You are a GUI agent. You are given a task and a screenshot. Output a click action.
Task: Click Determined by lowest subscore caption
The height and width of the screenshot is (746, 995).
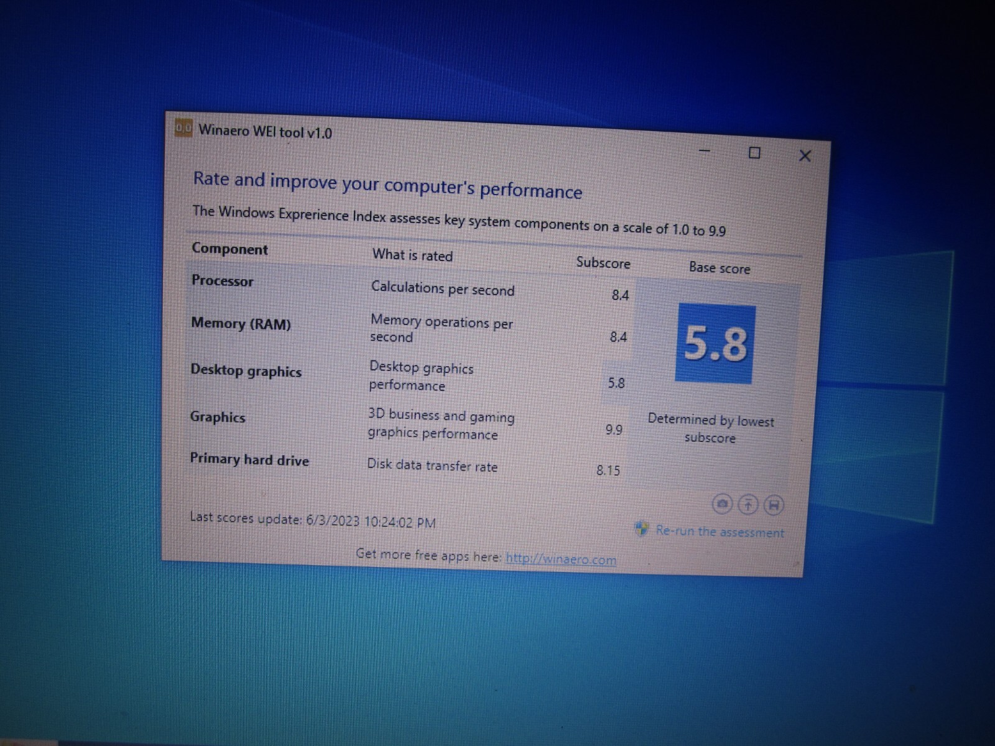[x=711, y=429]
